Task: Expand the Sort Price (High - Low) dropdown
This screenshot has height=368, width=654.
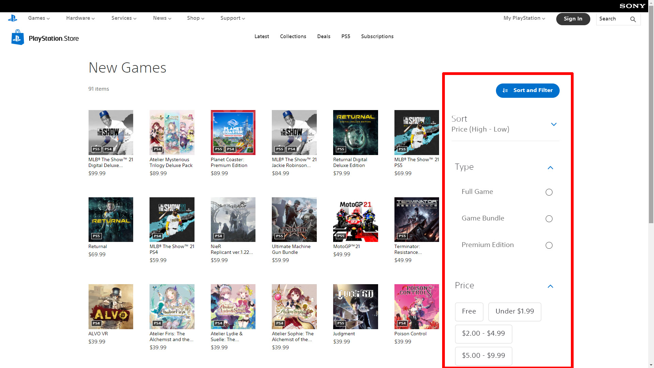Action: click(x=505, y=124)
